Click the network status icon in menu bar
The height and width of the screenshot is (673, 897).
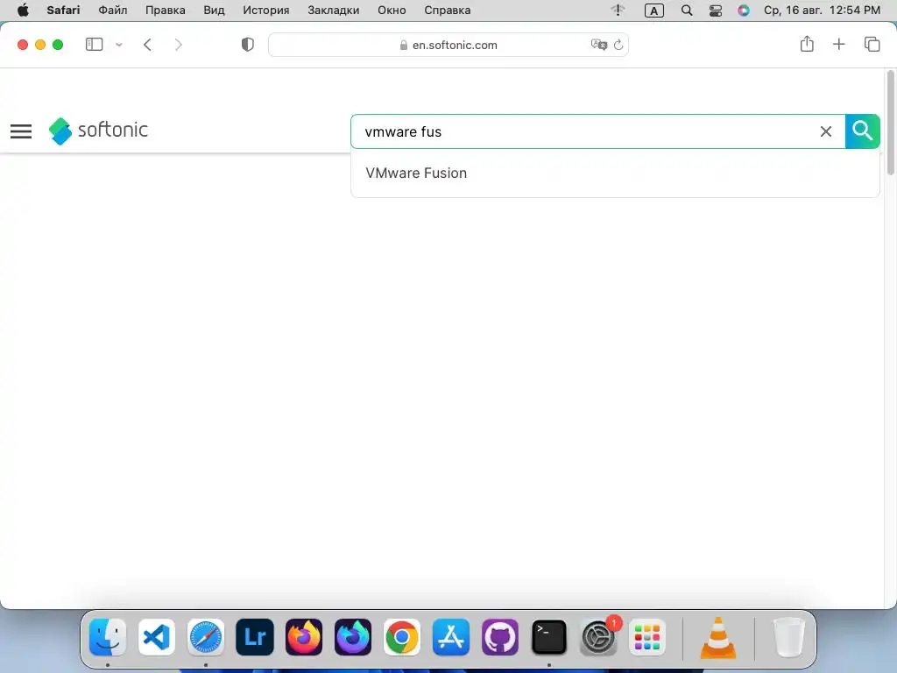click(618, 11)
